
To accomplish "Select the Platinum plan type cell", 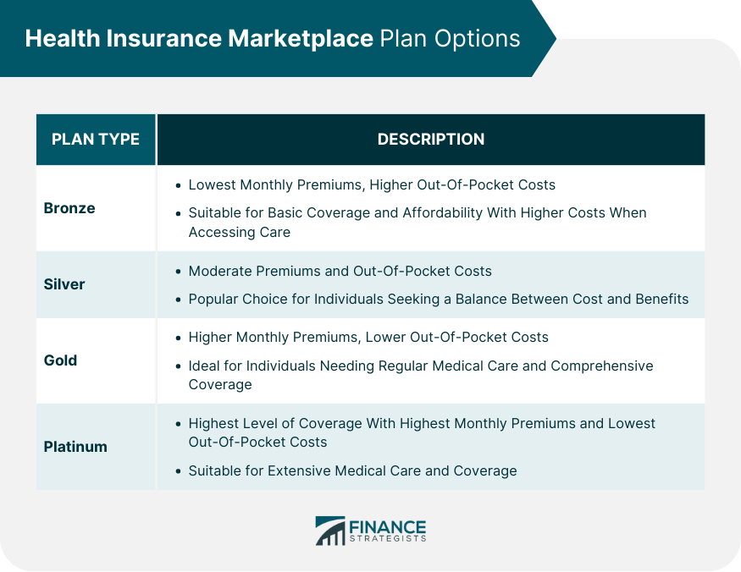I will tap(75, 447).
